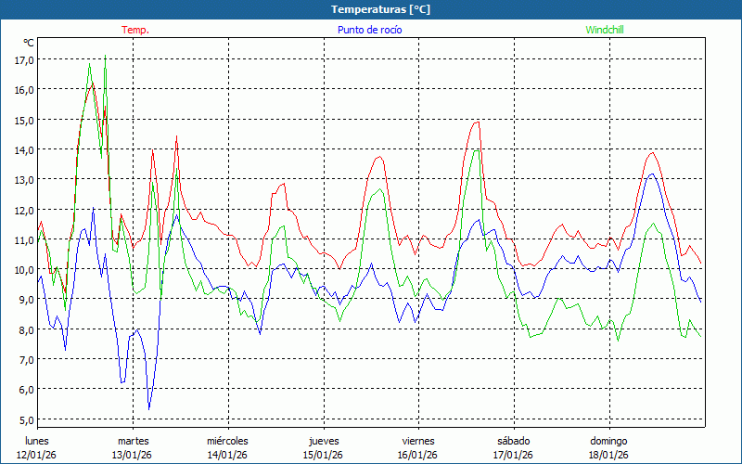Select the red "Temp." legend label
742x464 pixels.
click(x=135, y=30)
